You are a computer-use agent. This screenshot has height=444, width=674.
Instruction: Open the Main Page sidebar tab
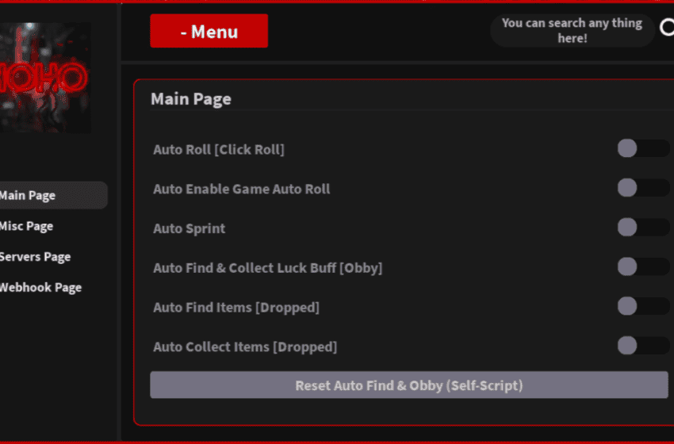pos(53,195)
